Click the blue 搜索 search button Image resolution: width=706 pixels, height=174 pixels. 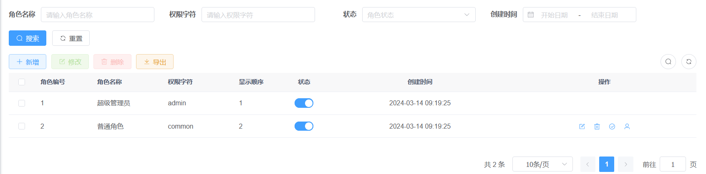[x=28, y=38]
